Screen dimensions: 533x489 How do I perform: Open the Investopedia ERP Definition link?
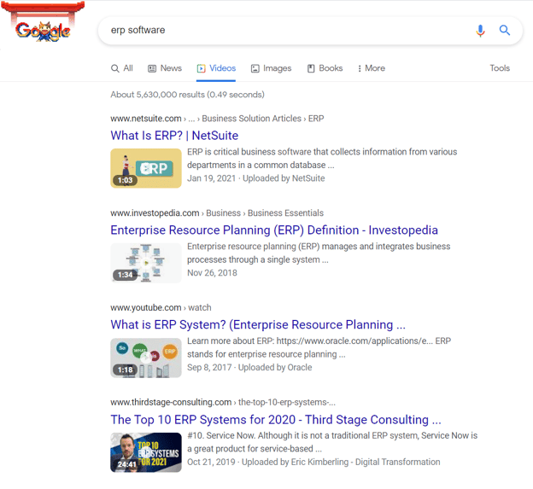point(273,230)
